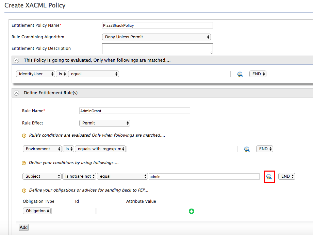Image resolution: width=313 pixels, height=235 pixels.
Task: Click the search icon beside the Environment condition
Action: pyautogui.click(x=247, y=149)
